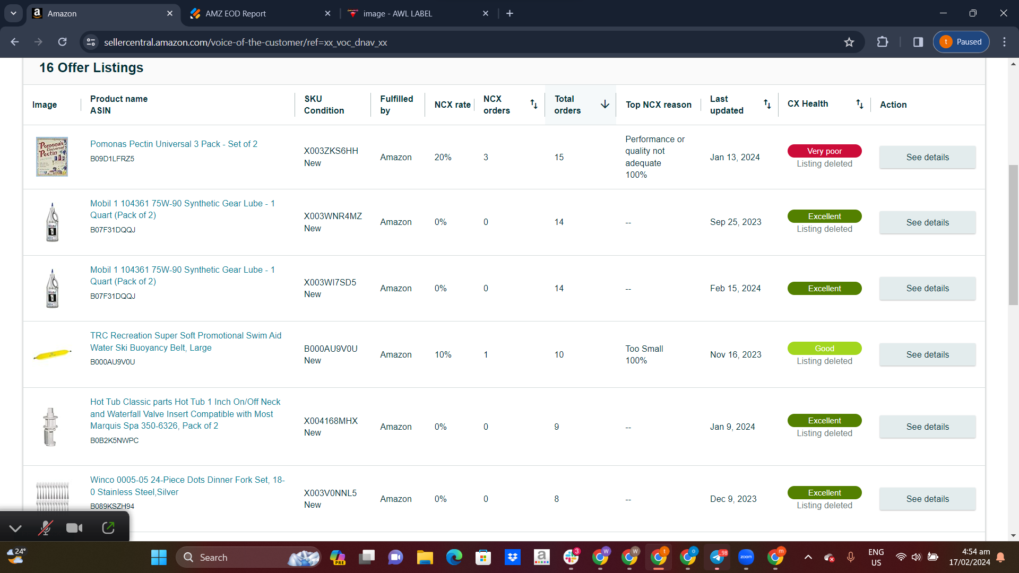Open Hot Tub Classic parts product link
1019x573 pixels.
(x=185, y=414)
